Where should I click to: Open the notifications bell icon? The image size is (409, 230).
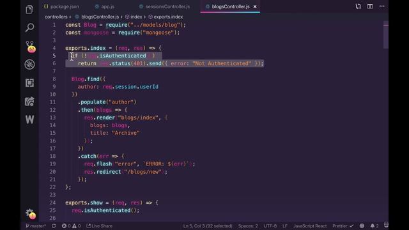coord(374,226)
